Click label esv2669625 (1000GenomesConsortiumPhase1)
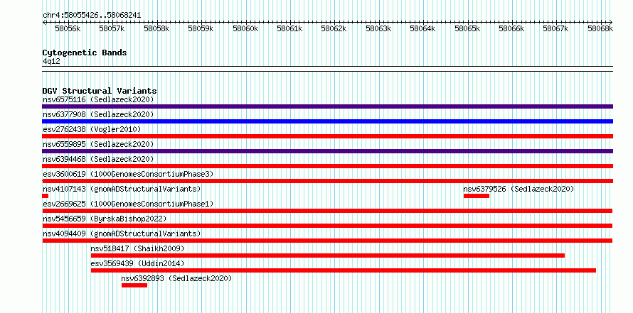The width and height of the screenshot is (633, 313). point(128,204)
